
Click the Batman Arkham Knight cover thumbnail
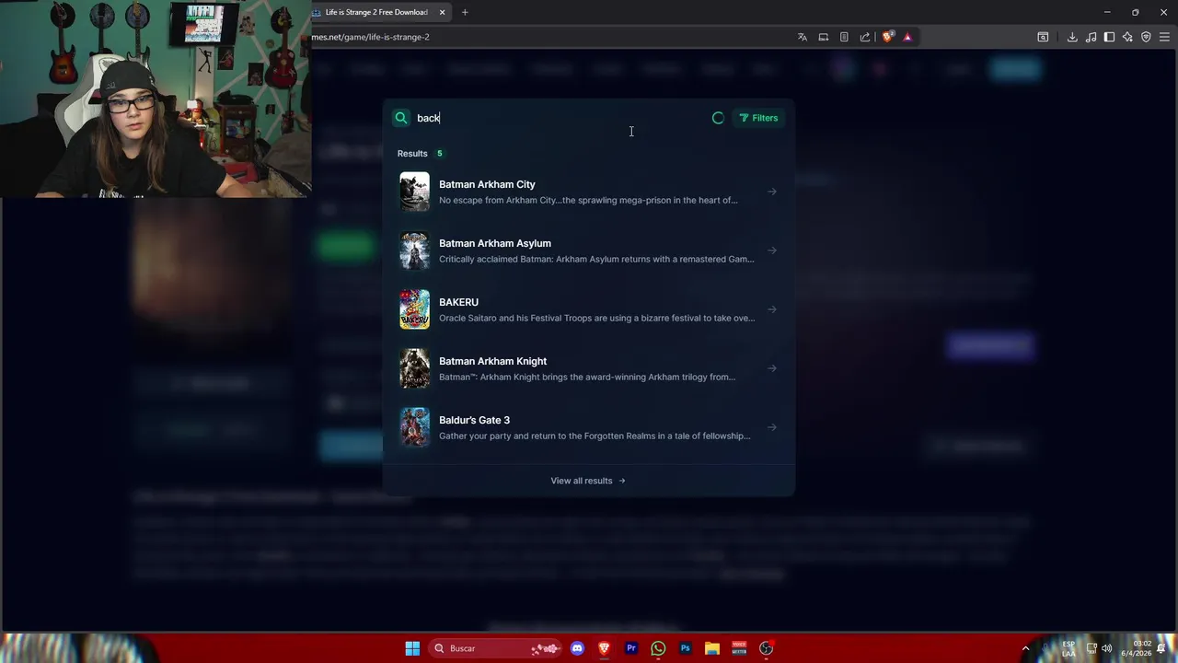[x=414, y=368]
